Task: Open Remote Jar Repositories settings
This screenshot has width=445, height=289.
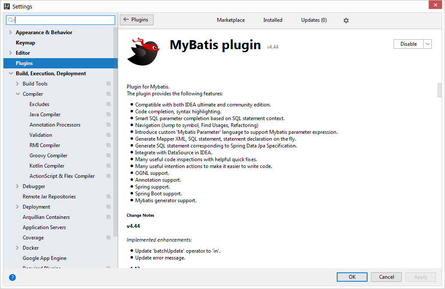Action: [x=49, y=197]
